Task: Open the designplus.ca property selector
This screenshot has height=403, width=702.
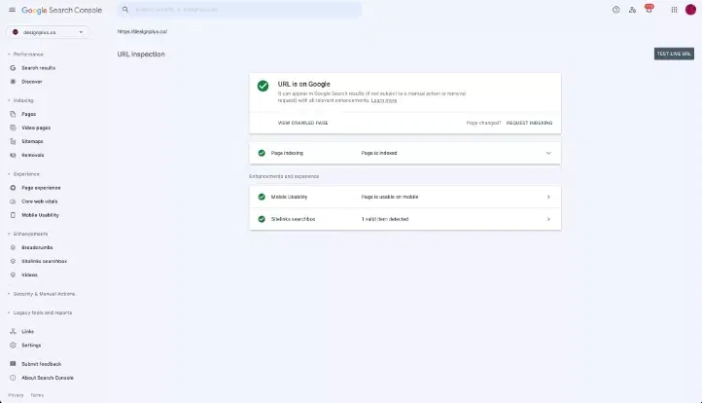Action: click(48, 32)
